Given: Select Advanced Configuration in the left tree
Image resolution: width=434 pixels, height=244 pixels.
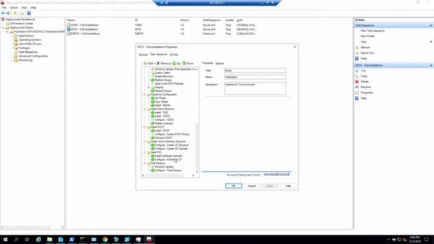Looking at the screenshot, I should [x=33, y=56].
